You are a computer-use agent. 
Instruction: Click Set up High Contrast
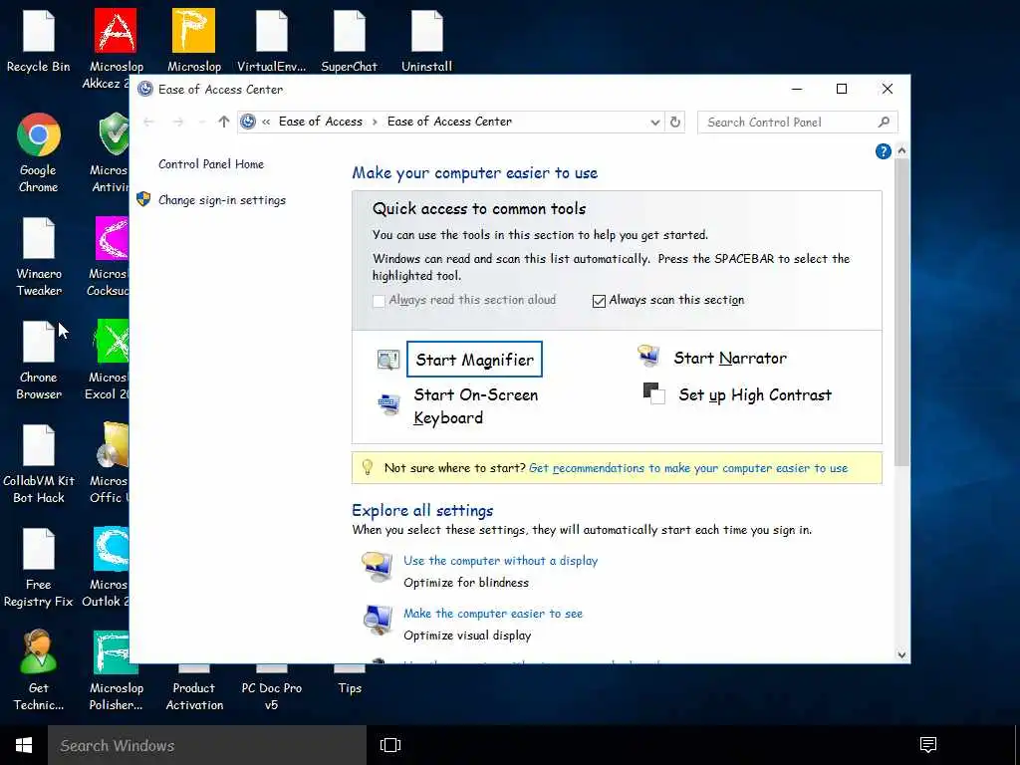click(x=755, y=394)
